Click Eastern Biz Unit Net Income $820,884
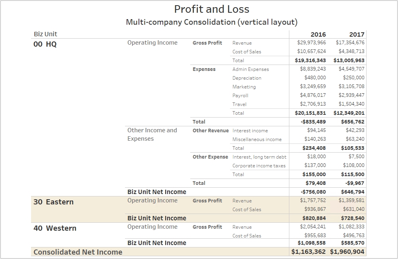The width and height of the screenshot is (398, 259). pos(314,218)
